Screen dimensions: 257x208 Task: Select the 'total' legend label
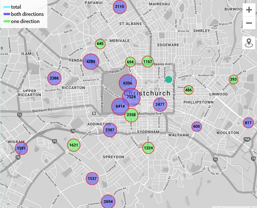16,7
